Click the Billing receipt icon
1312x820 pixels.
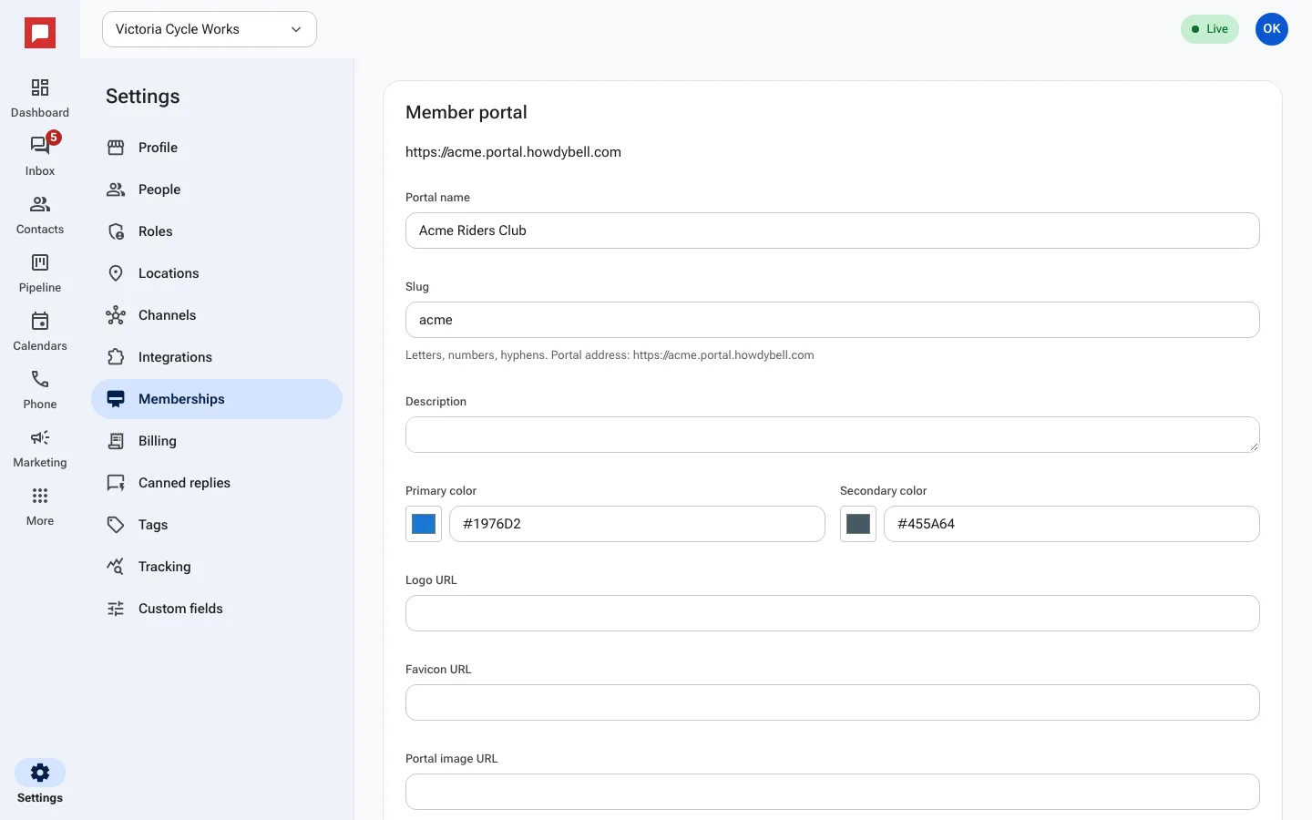116,441
